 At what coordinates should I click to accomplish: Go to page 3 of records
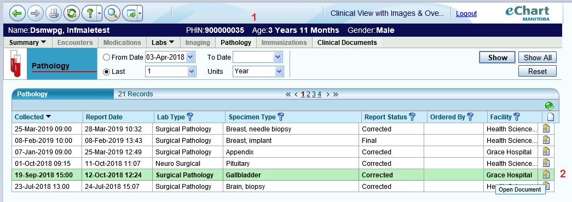[314, 95]
